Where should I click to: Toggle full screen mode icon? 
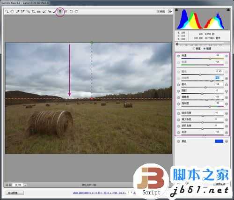tap(170, 11)
